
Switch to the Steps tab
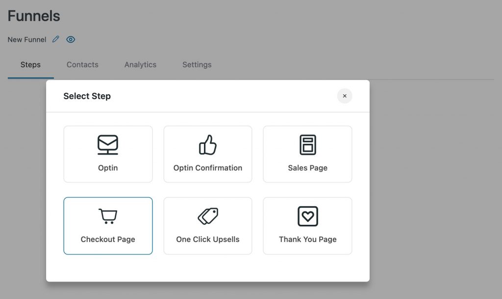[x=30, y=65]
